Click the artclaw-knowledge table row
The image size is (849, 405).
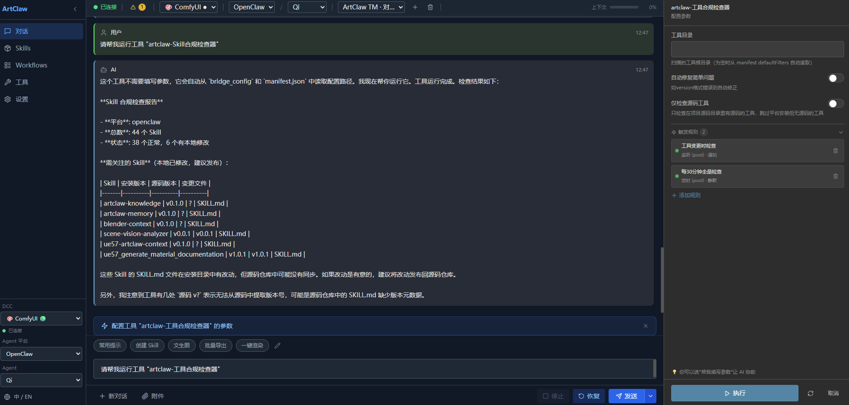coord(164,203)
